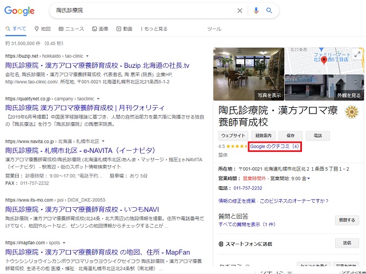Click the magnifier search icon
Viewport: 366px width, 274px height.
pos(269,10)
